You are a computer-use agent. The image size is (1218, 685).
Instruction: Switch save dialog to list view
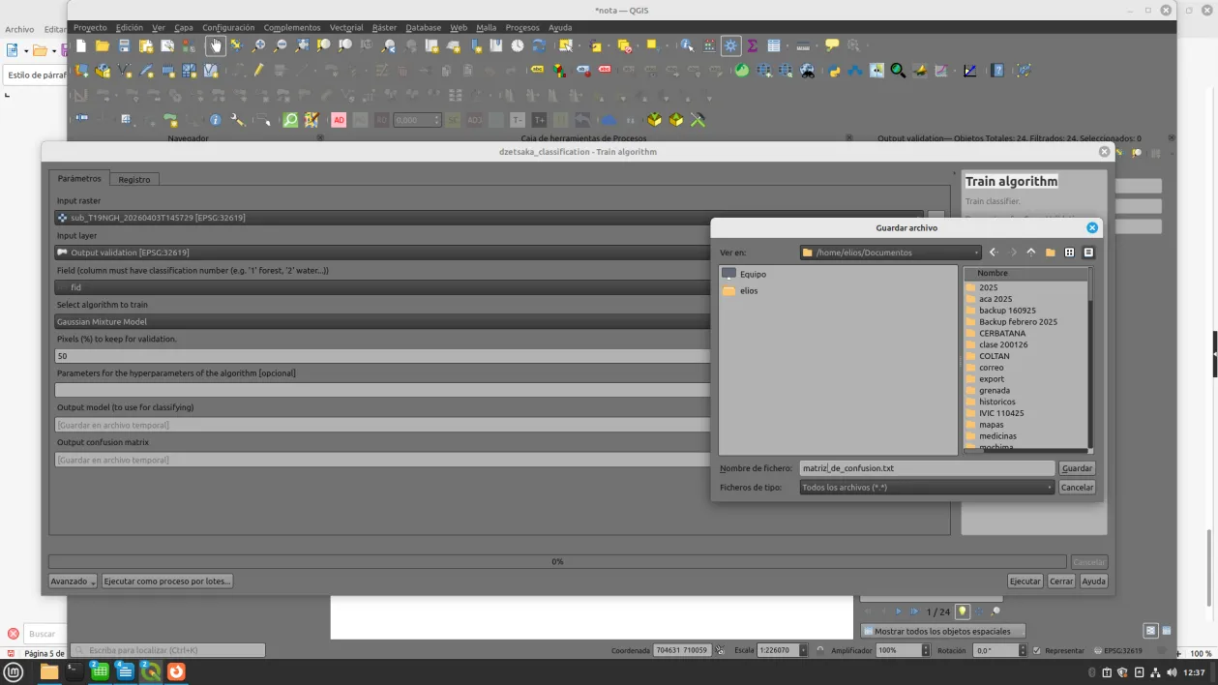pos(1069,253)
